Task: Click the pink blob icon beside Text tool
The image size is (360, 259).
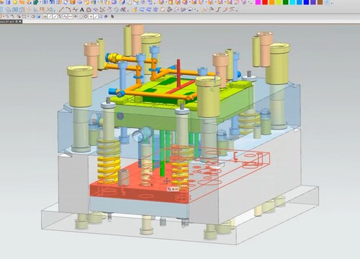Action: pos(89,10)
